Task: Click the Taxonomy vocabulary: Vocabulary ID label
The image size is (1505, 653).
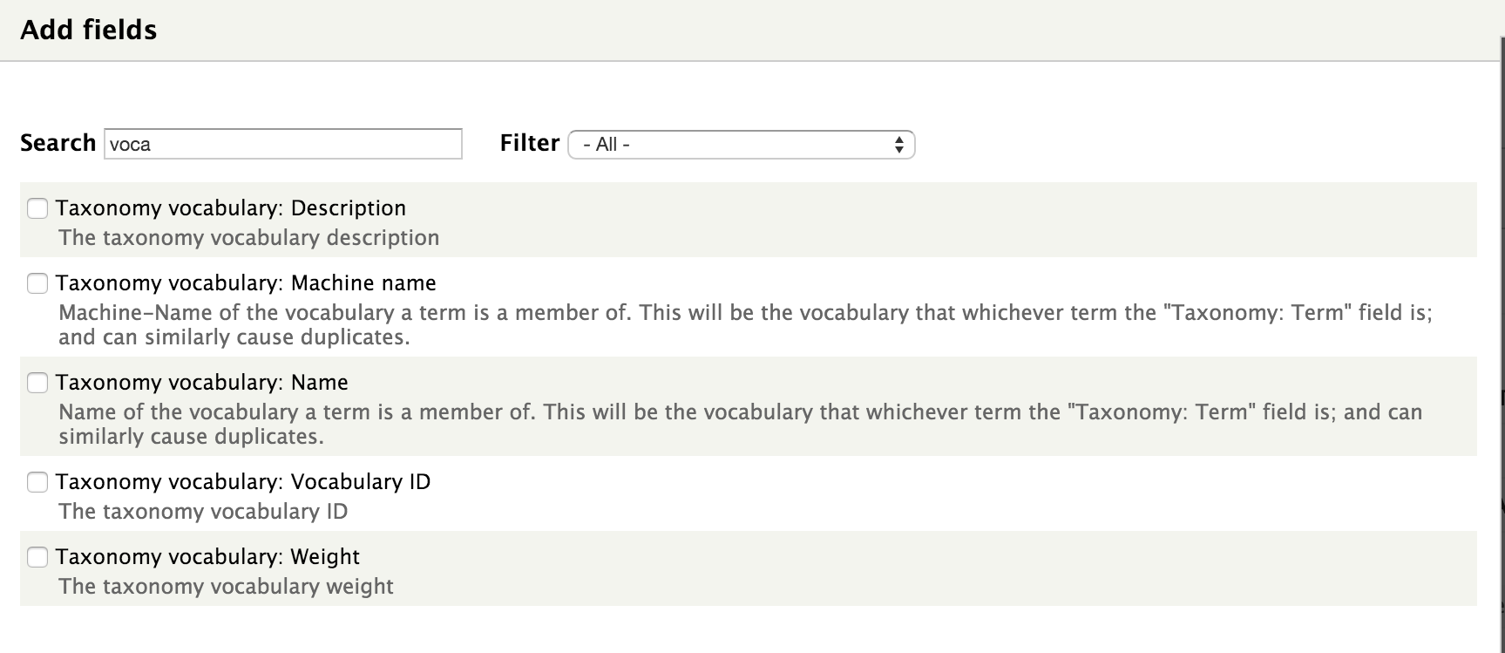Action: click(x=243, y=481)
